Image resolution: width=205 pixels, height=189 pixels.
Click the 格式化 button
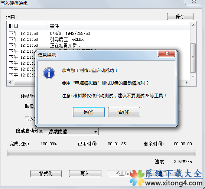[x=46, y=173]
